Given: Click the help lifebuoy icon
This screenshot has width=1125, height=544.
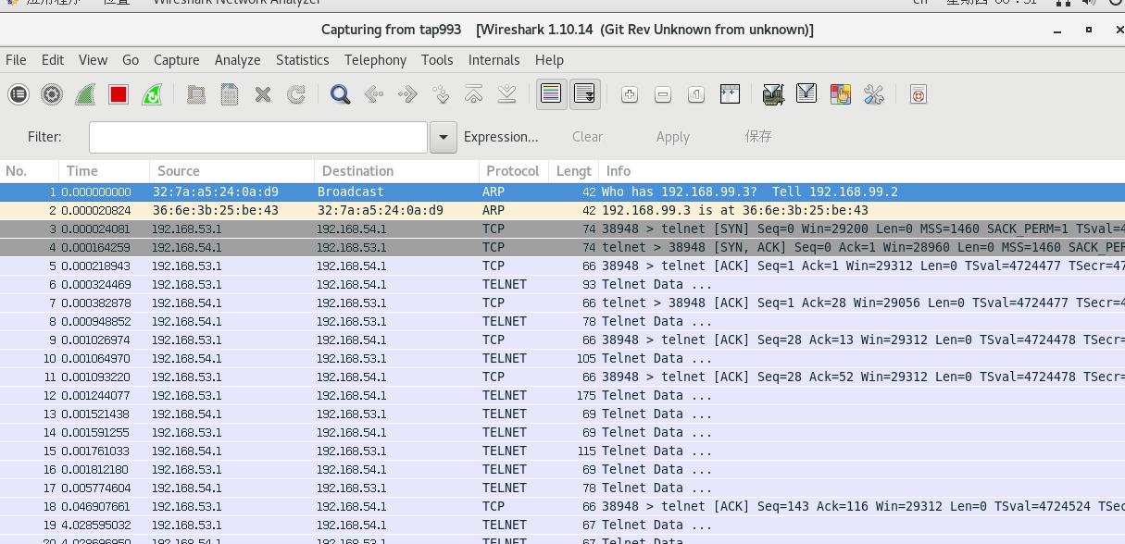Looking at the screenshot, I should 918,94.
